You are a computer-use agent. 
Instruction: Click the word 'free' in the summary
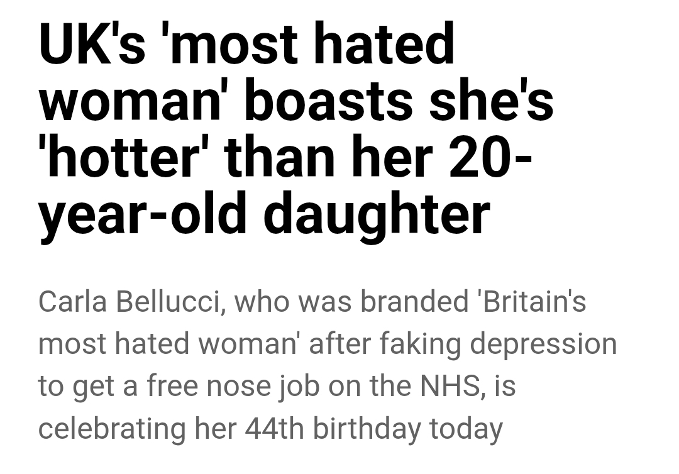click(175, 386)
